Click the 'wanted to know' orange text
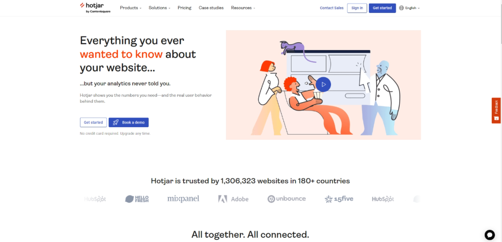 pyautogui.click(x=121, y=54)
